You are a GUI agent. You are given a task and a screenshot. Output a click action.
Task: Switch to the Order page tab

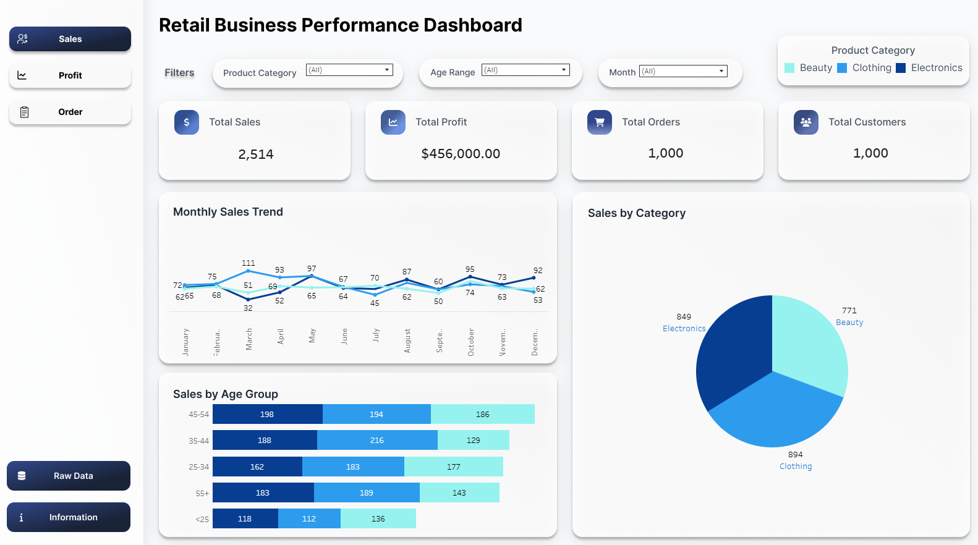click(70, 112)
